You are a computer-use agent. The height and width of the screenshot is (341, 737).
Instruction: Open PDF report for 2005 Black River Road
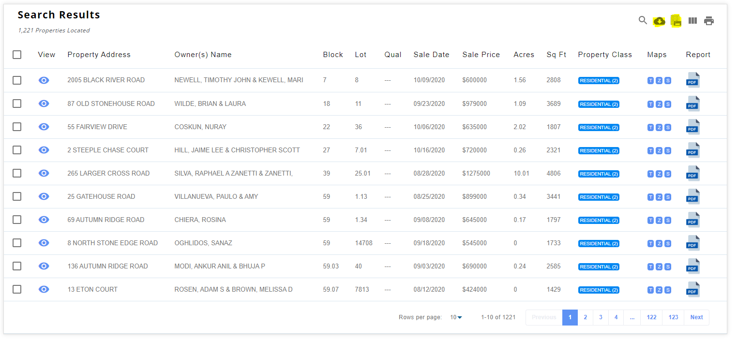coord(692,80)
